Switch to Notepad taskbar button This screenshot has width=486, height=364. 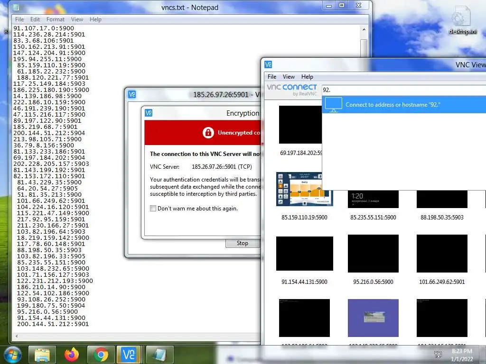159,355
